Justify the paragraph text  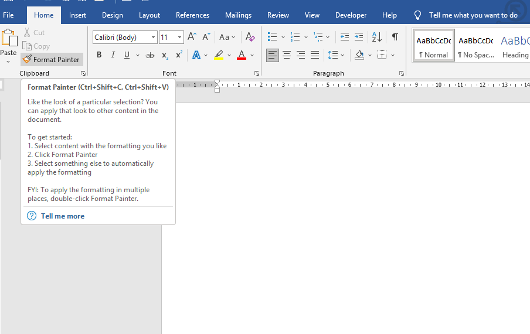[x=315, y=55]
